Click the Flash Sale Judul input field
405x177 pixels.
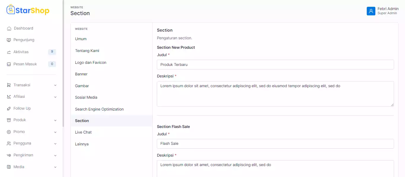click(x=275, y=144)
